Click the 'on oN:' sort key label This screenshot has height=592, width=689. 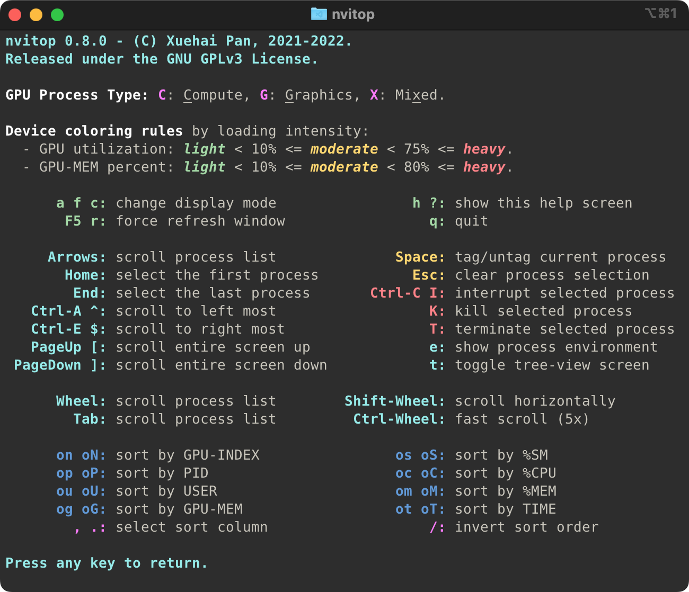coord(81,455)
